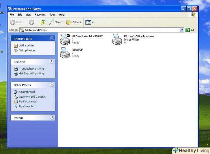Open My Documents link
The width and height of the screenshot is (210, 154).
[x=28, y=101]
